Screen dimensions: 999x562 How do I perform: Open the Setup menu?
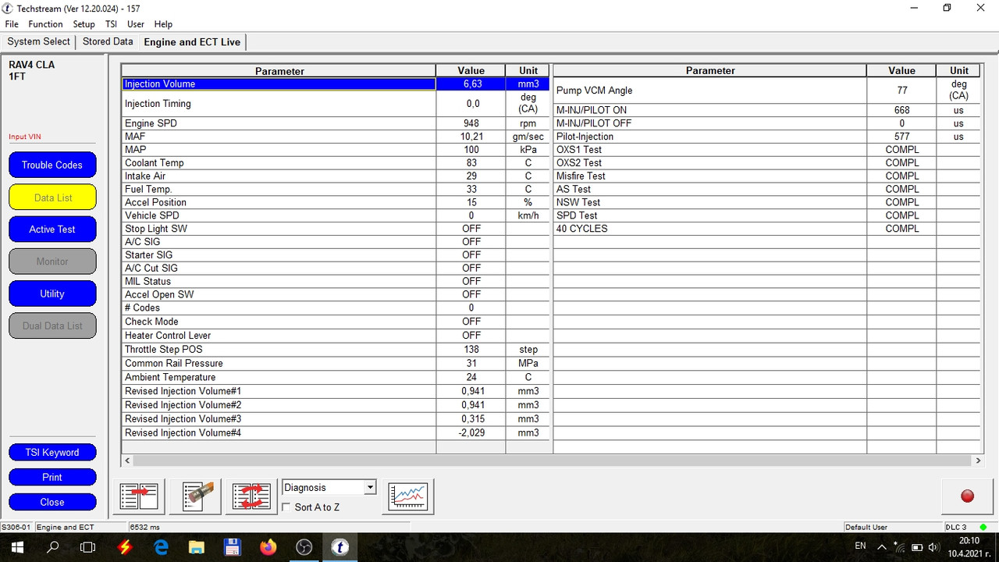(84, 24)
